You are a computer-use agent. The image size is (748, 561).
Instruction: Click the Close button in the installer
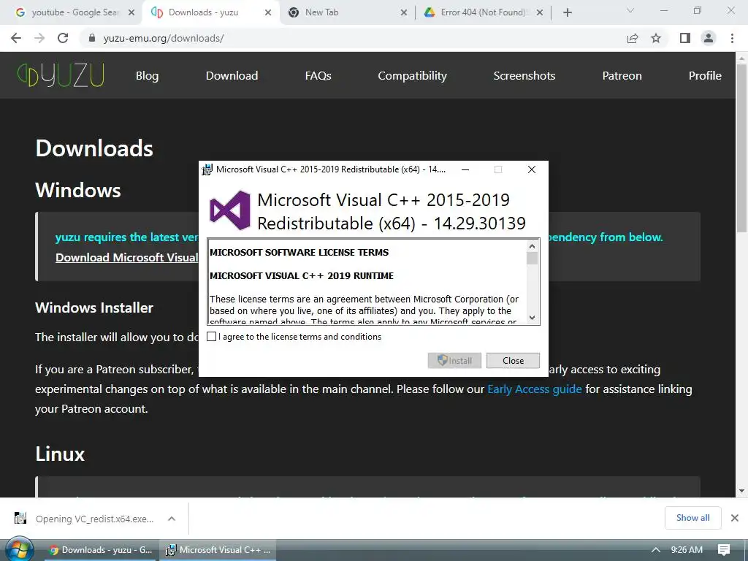tap(513, 361)
